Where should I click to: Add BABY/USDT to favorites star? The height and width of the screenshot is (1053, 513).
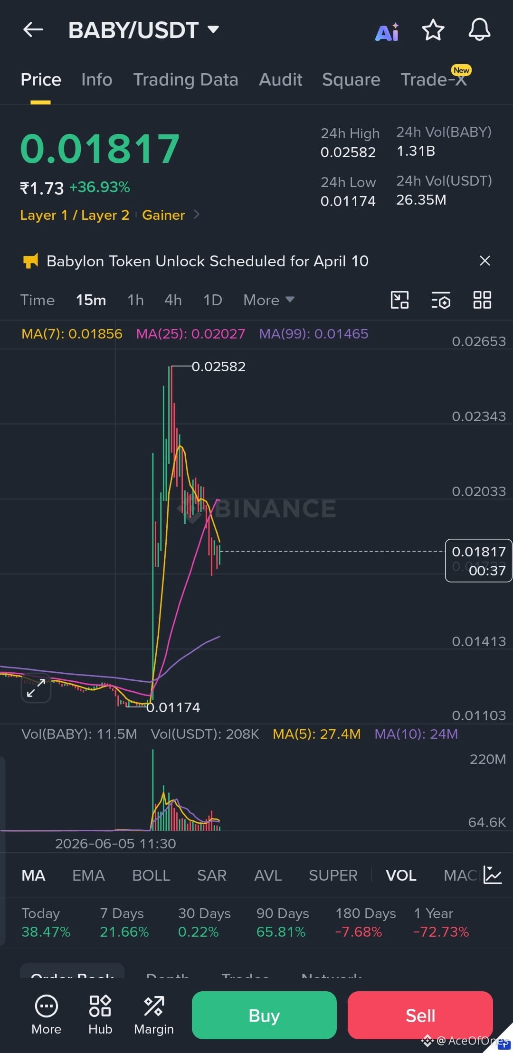click(x=433, y=30)
